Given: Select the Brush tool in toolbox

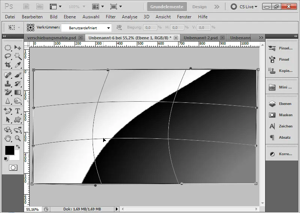Looking at the screenshot, I should pos(18,75).
